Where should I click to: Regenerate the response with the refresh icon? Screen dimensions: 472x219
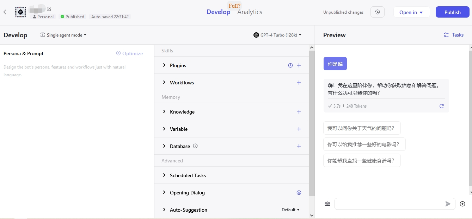tap(441, 106)
